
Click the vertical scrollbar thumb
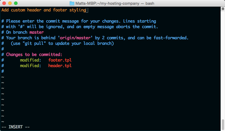pos(223,125)
